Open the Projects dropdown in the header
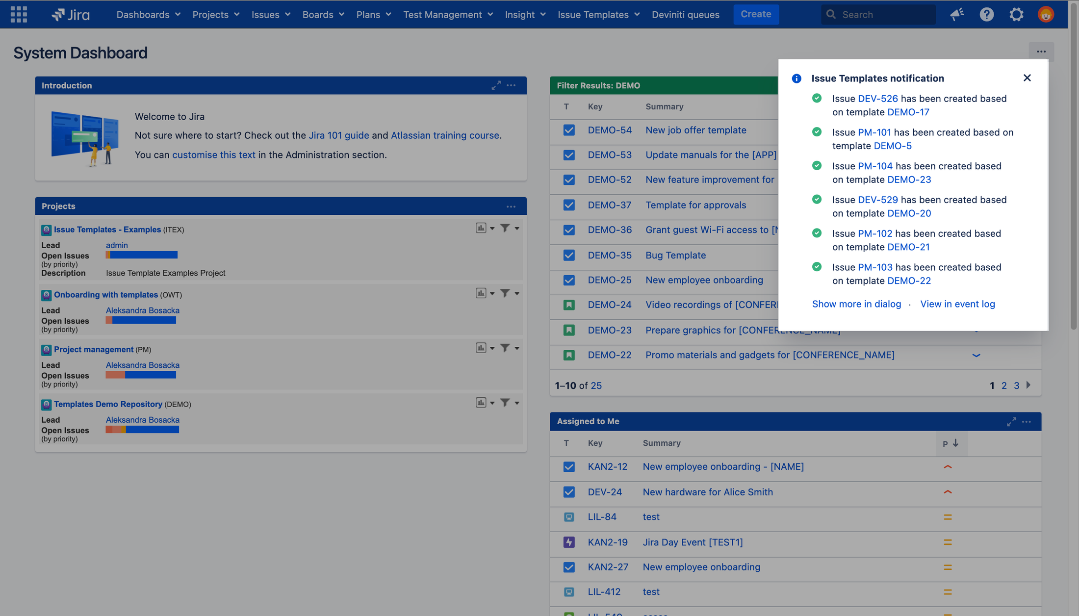This screenshot has width=1079, height=616. [x=216, y=14]
